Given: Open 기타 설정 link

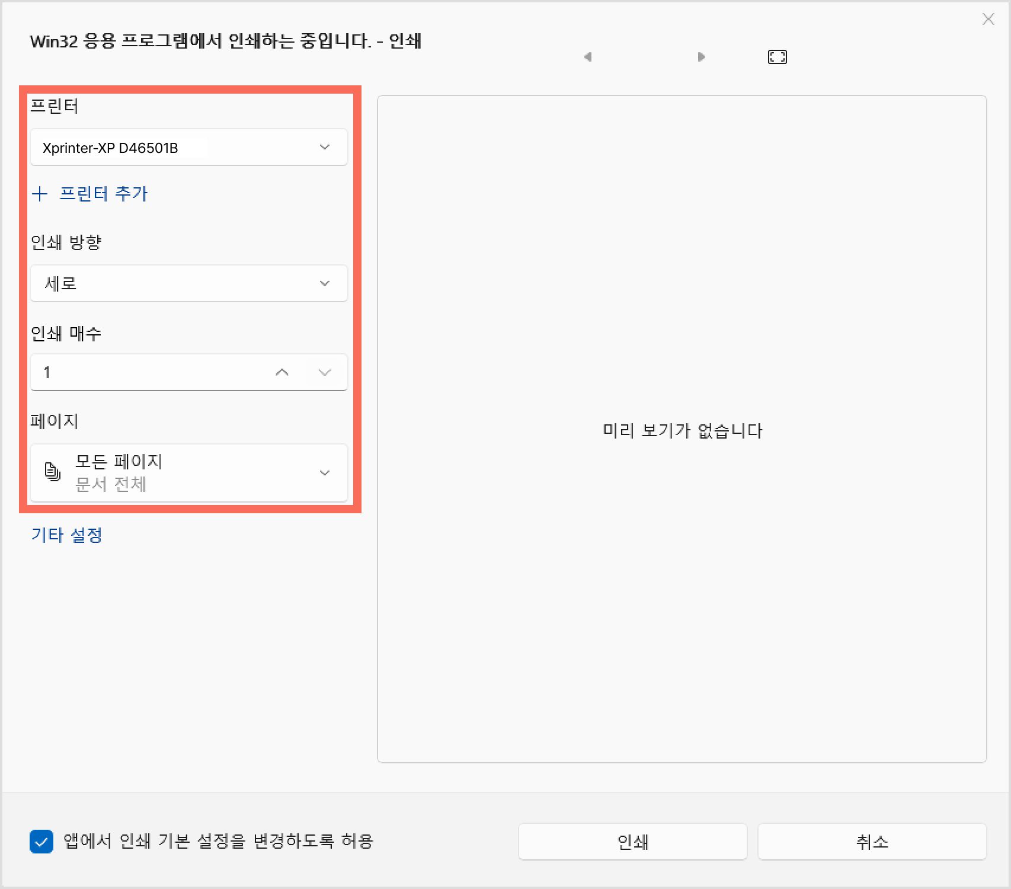Looking at the screenshot, I should pos(67,535).
